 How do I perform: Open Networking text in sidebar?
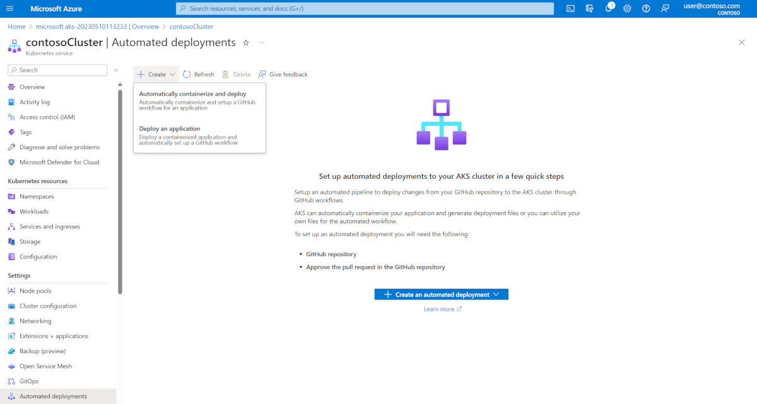click(x=35, y=321)
